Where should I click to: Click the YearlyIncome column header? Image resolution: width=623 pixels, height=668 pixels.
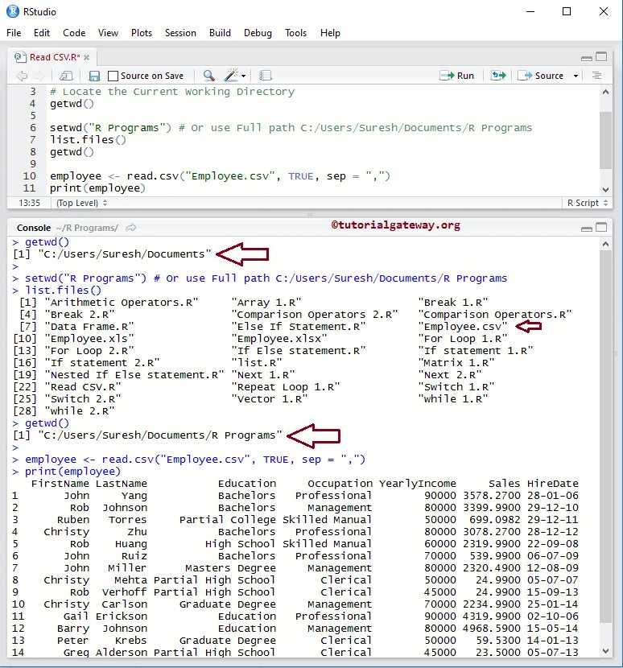(417, 484)
